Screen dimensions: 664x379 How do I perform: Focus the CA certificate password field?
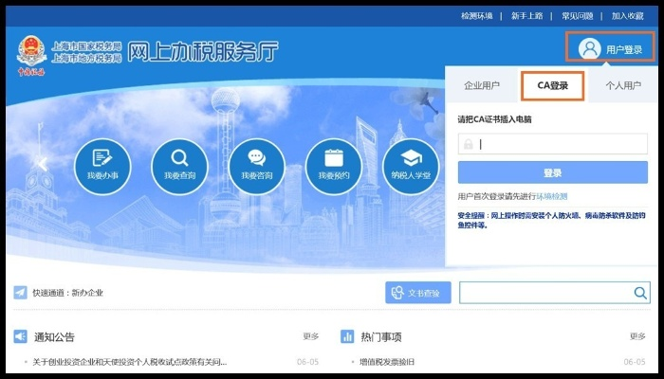pyautogui.click(x=563, y=144)
